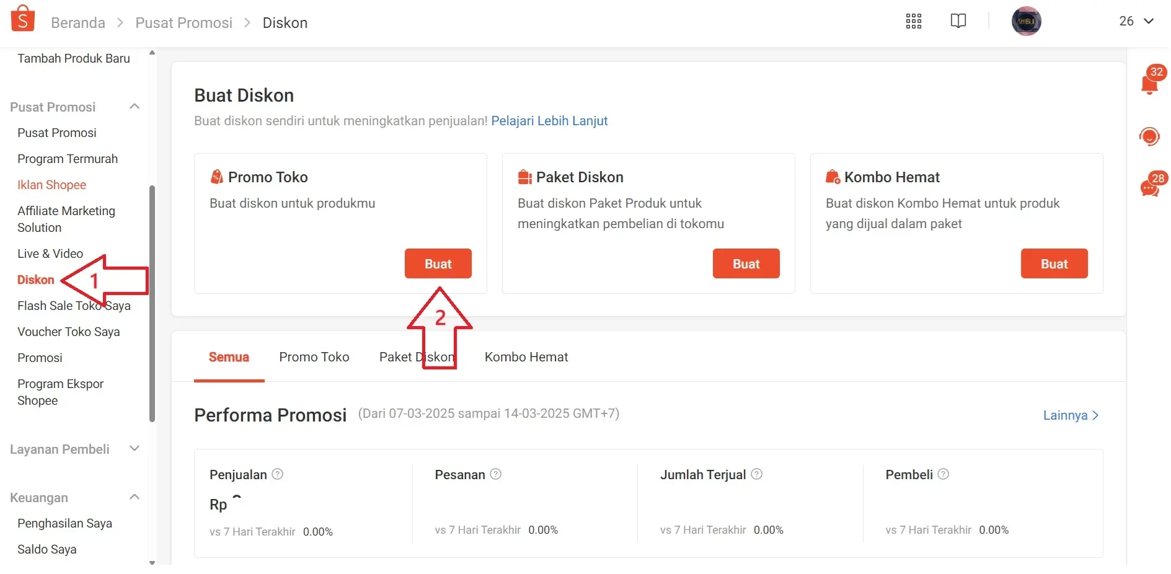Collapse the Keuangan sidebar section
Screen dimensions: 1171x574
[135, 497]
